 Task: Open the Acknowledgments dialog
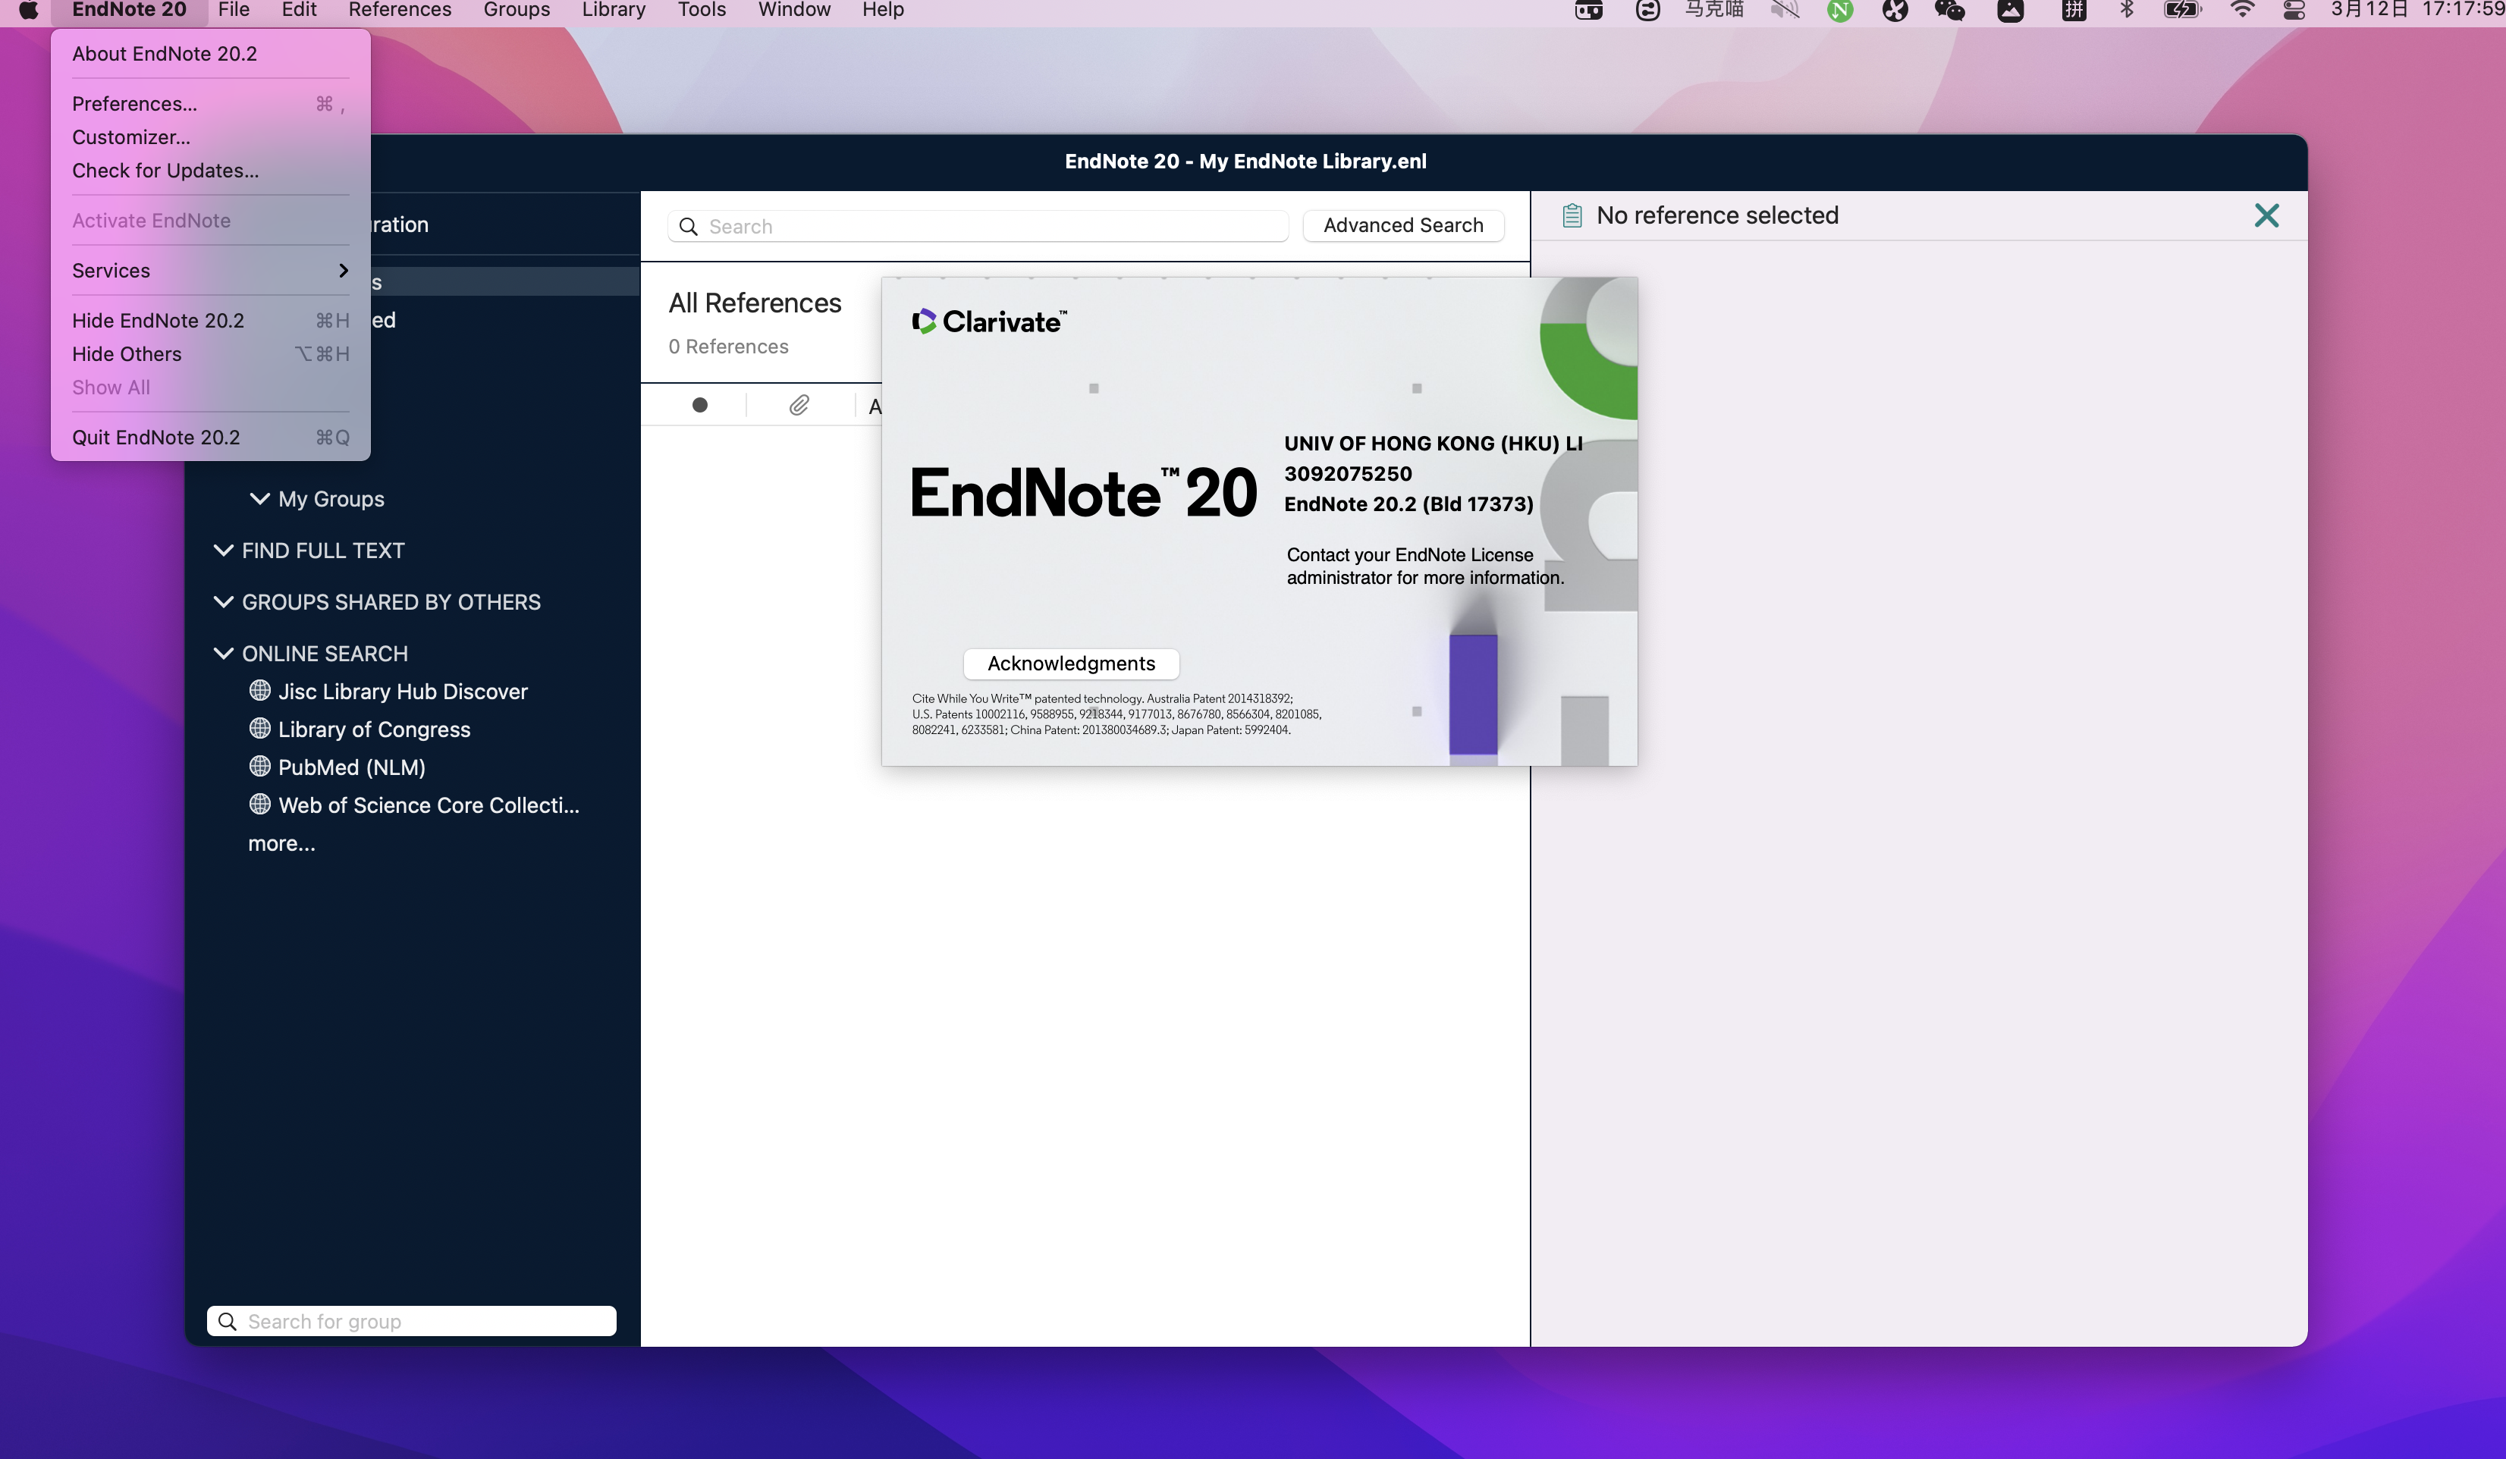point(1070,664)
